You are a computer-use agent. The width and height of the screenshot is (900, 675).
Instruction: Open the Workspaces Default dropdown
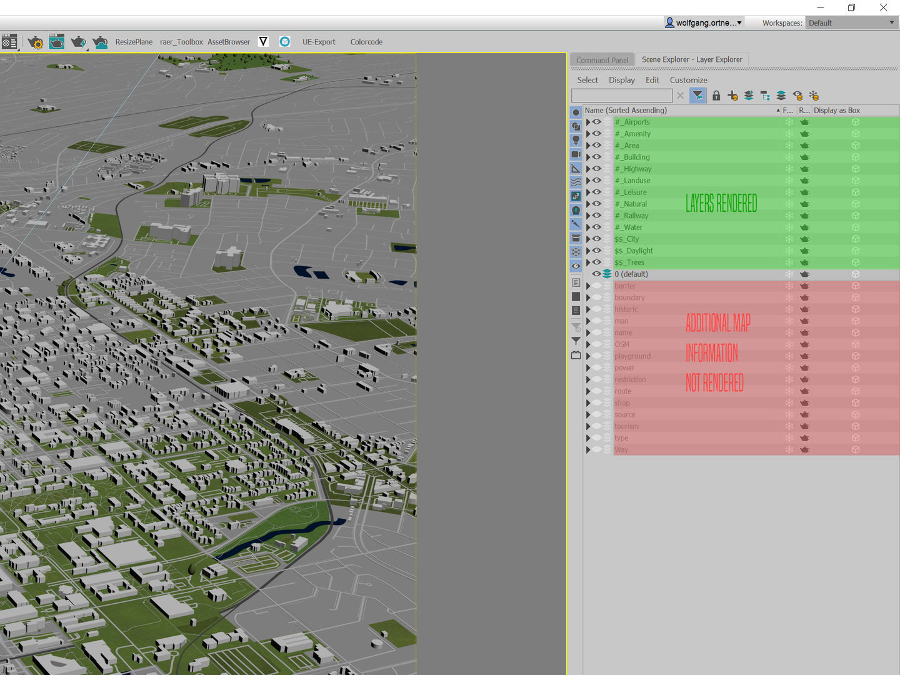tap(852, 22)
